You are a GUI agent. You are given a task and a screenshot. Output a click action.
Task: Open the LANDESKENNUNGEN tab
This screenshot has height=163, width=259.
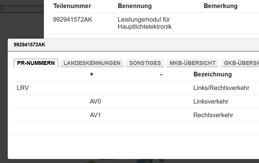click(x=92, y=63)
